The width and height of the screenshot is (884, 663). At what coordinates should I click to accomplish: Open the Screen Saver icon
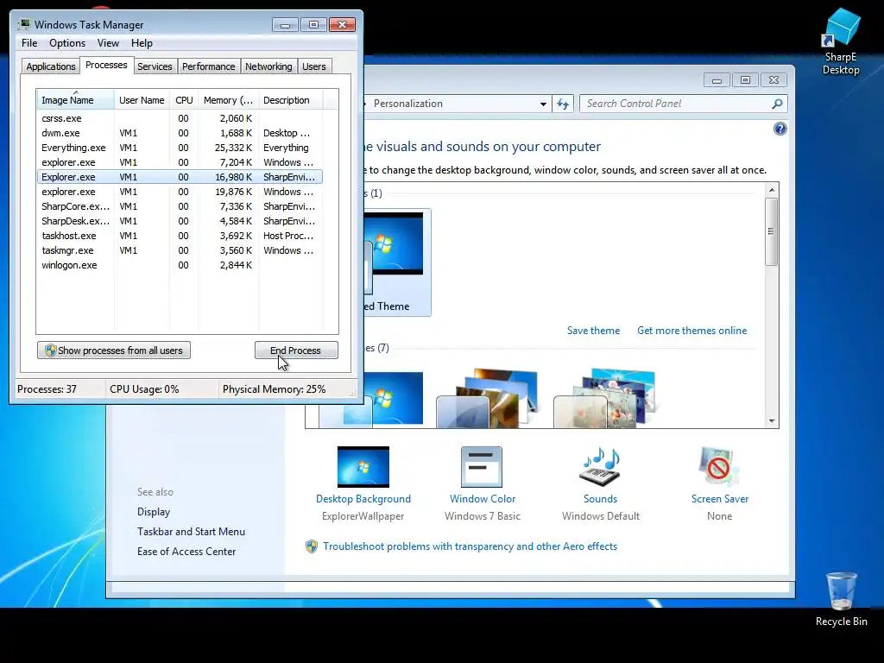coord(719,467)
